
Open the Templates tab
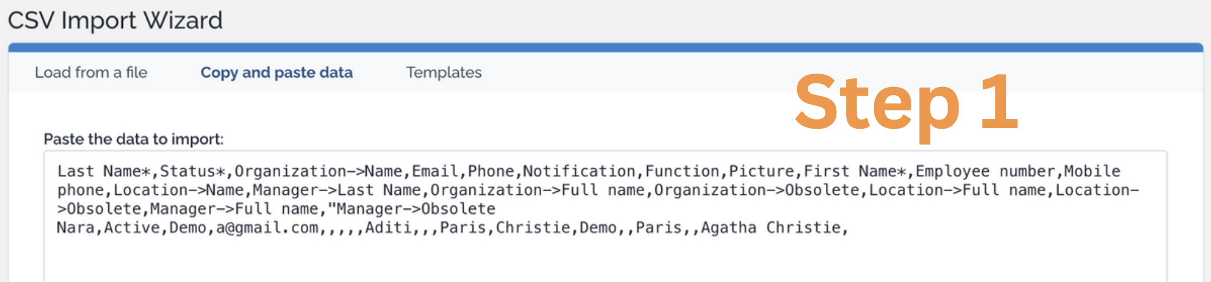[443, 72]
